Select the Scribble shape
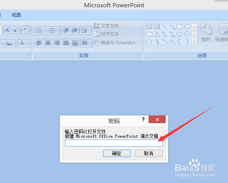This screenshot has height=183, width=228. 157,42
